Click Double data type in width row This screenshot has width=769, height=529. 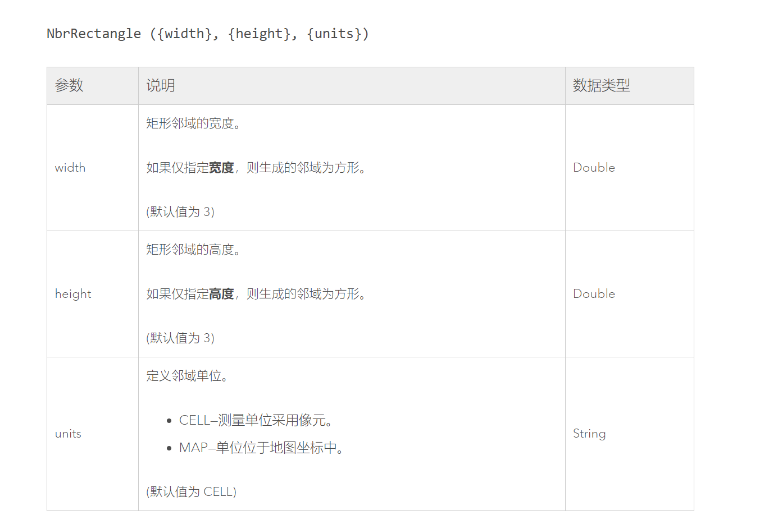(x=594, y=168)
